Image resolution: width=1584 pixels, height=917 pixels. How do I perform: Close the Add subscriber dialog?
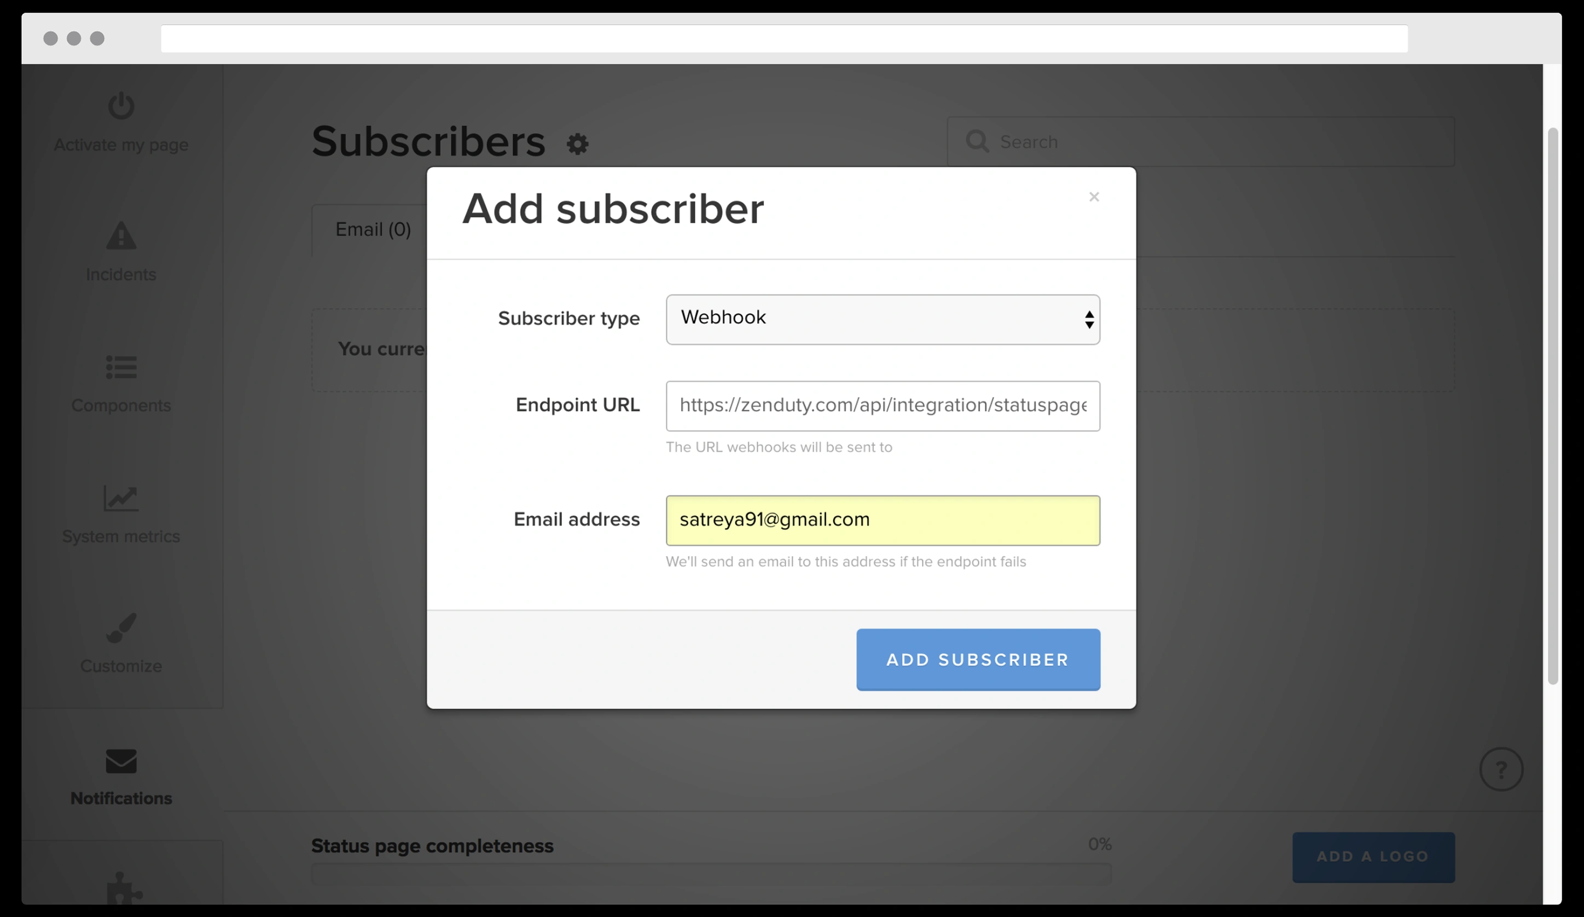click(x=1094, y=197)
